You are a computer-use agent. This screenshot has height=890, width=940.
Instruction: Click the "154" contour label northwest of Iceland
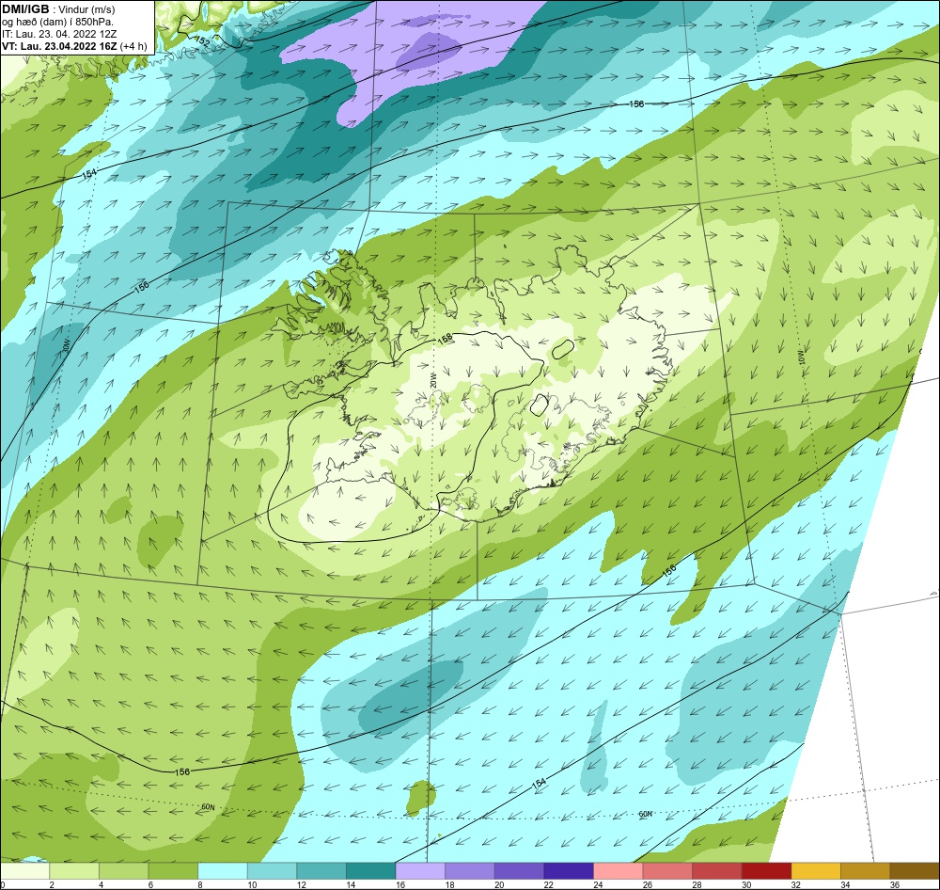[x=88, y=174]
